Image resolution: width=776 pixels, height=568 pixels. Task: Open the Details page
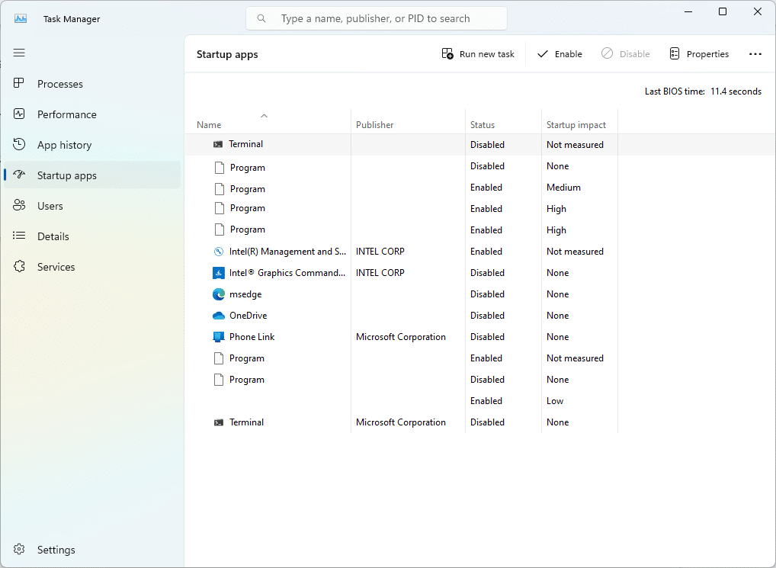coord(92,236)
